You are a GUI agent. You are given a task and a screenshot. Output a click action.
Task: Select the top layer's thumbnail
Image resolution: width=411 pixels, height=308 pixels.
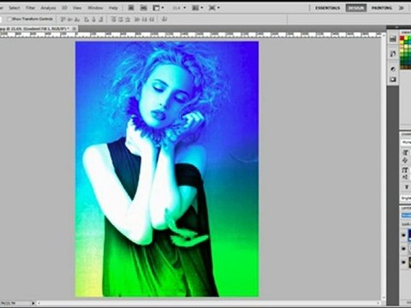(x=409, y=235)
